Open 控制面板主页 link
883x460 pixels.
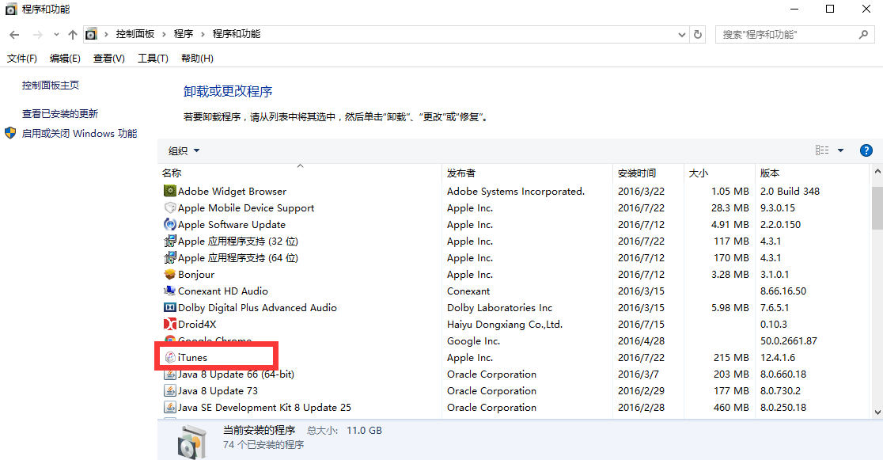pyautogui.click(x=51, y=86)
